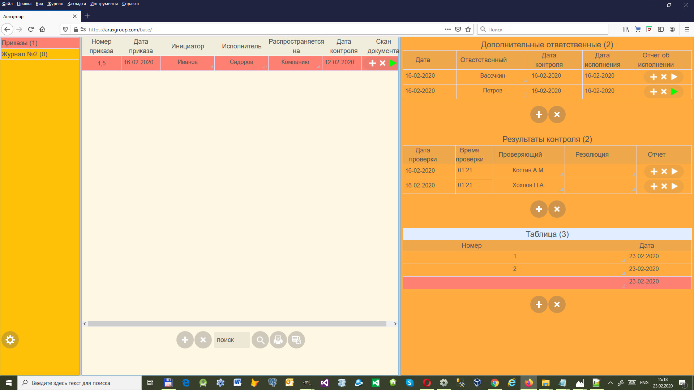This screenshot has width=694, height=390.
Task: Delete selected order with bottom X button
Action: coord(203,340)
